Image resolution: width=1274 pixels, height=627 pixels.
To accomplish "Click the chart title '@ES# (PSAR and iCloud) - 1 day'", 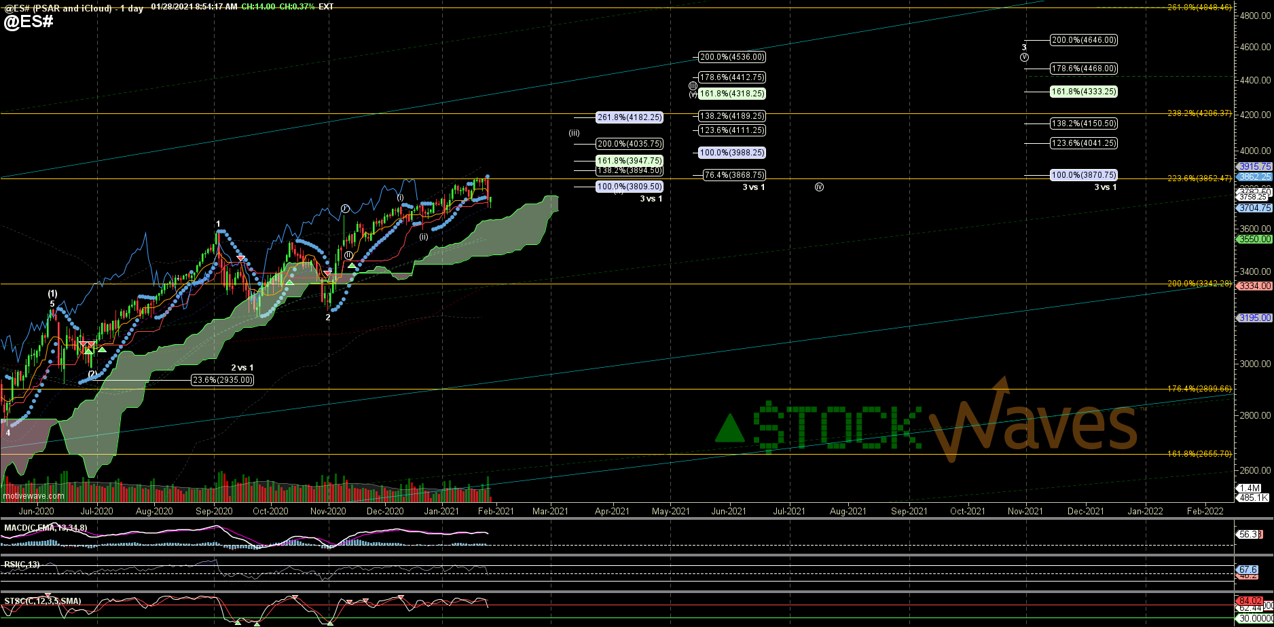I will 73,7.
